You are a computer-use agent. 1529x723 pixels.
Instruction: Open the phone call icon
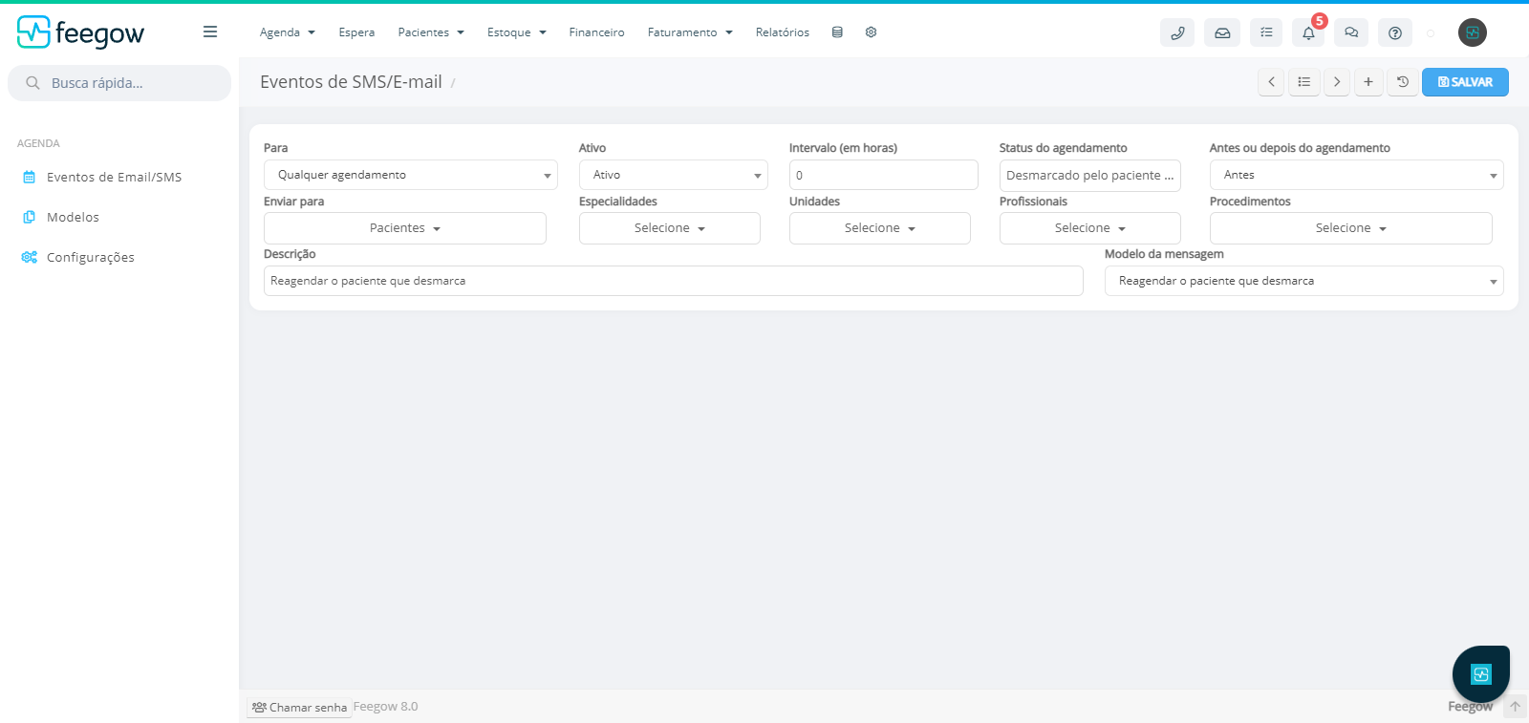click(1177, 32)
